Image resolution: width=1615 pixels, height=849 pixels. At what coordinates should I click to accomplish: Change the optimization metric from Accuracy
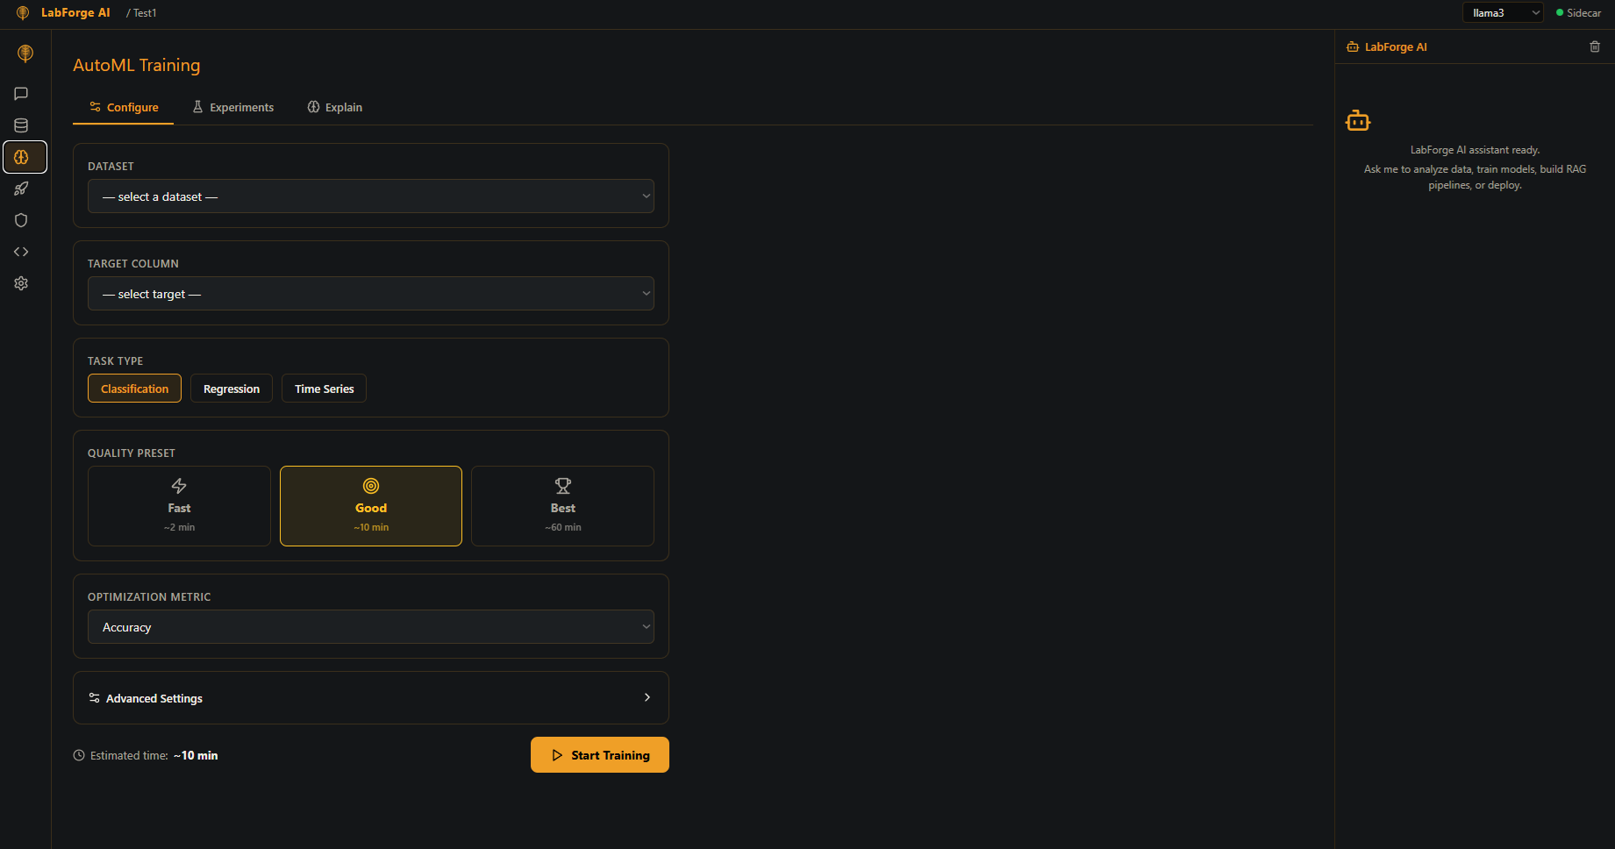click(x=370, y=626)
